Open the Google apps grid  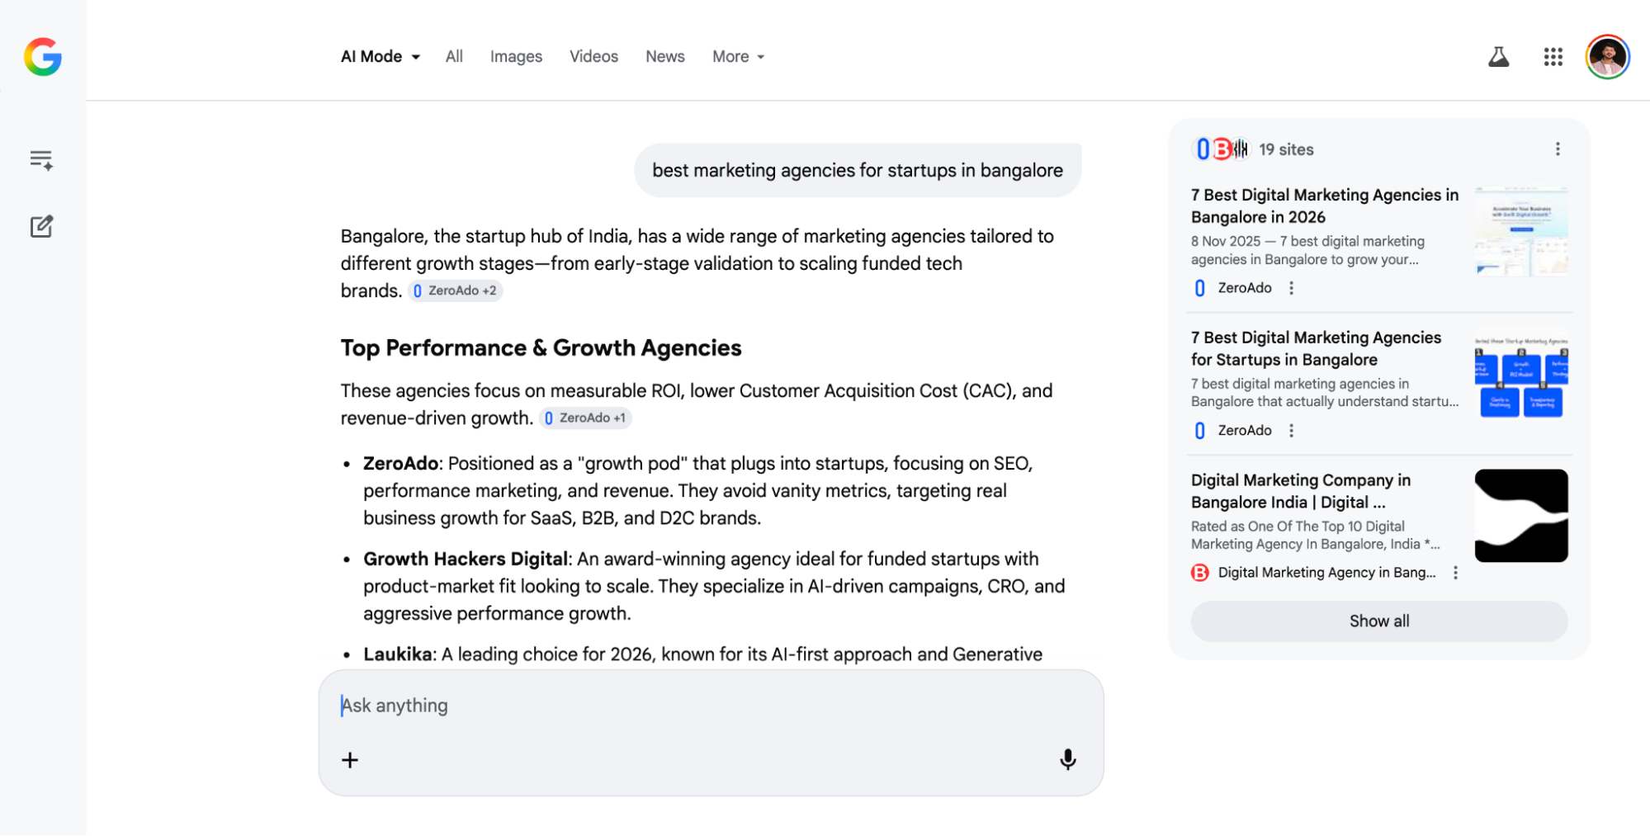[x=1553, y=57]
